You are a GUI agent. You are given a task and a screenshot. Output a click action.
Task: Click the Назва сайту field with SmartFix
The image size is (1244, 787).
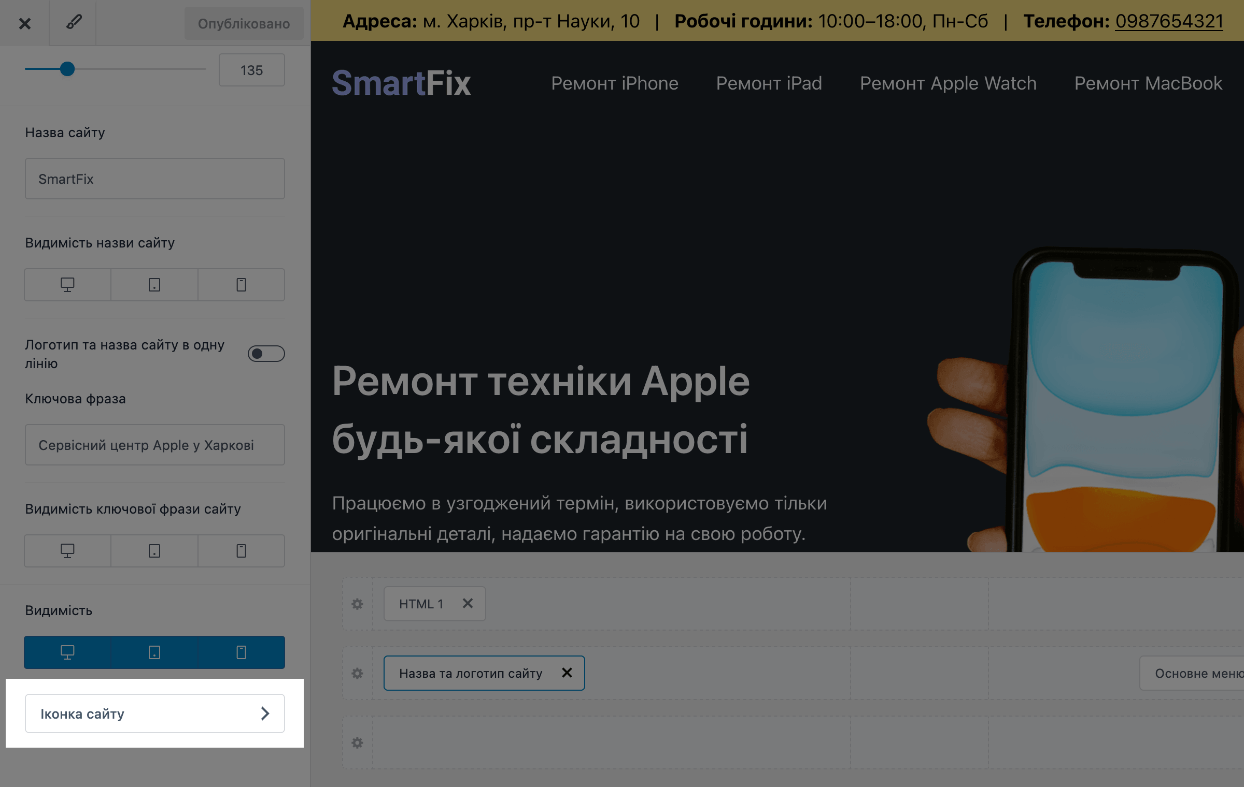pyautogui.click(x=154, y=179)
